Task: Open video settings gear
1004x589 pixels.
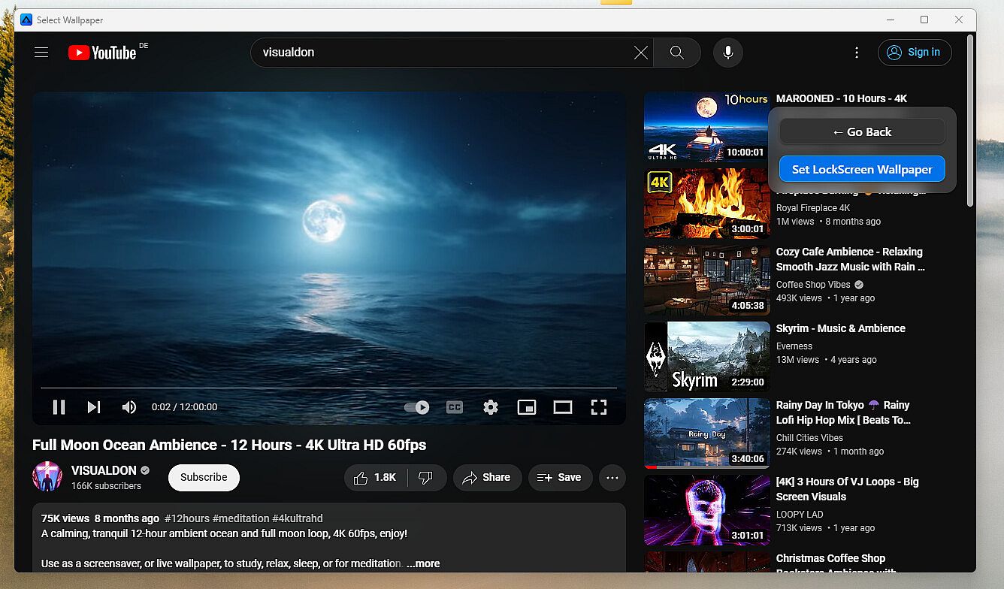Action: point(491,407)
